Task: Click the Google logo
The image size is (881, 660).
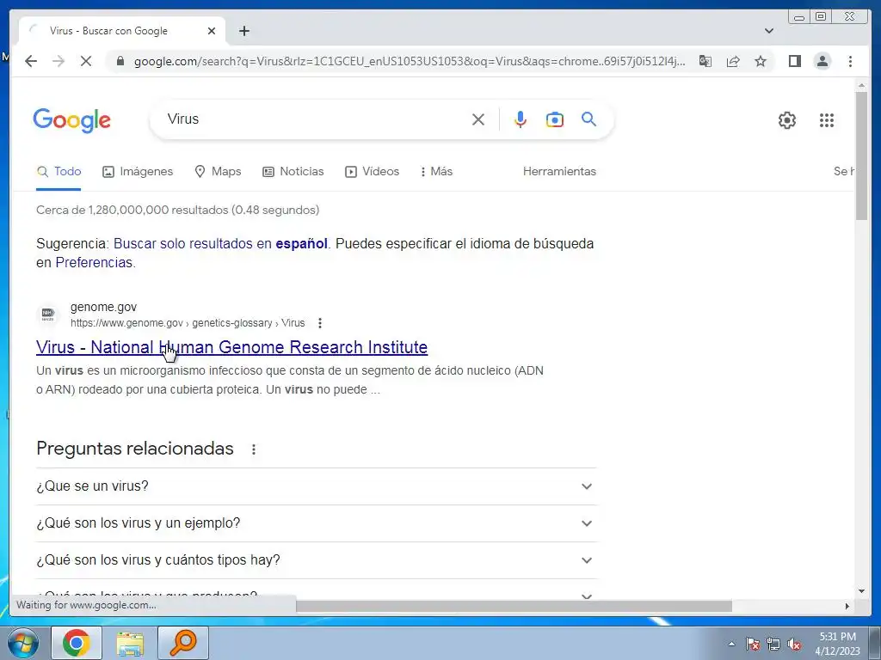Action: pos(72,120)
